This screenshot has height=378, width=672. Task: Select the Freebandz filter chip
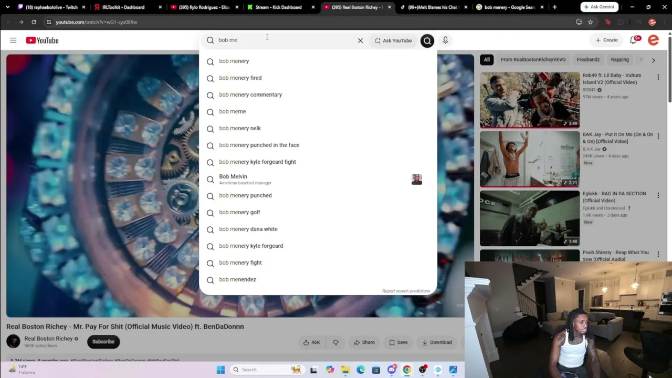pyautogui.click(x=588, y=60)
